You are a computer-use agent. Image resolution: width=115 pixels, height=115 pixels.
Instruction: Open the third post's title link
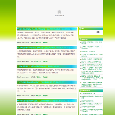tap(39, 66)
